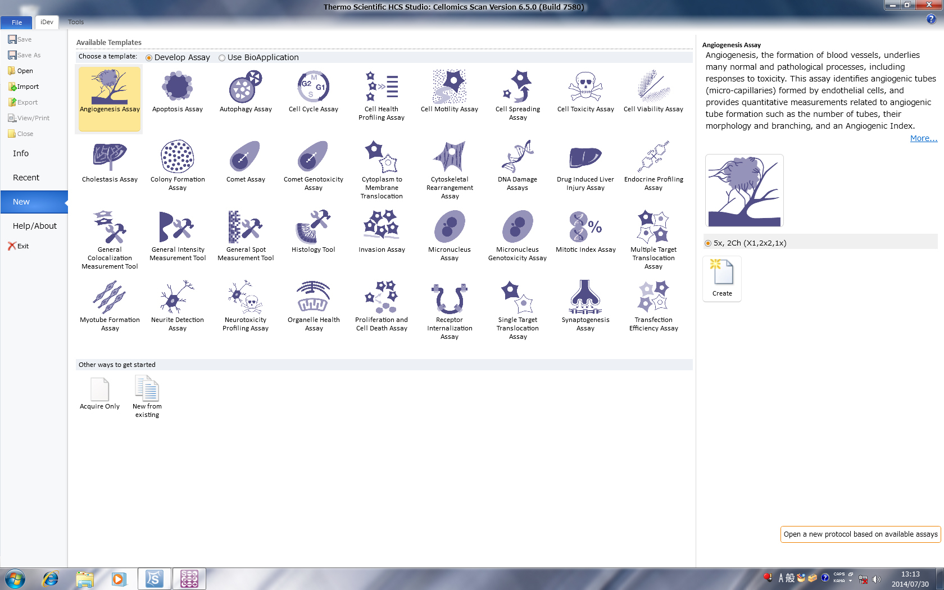Click the volume speaker tray icon
Screen dimensions: 944x590
point(877,579)
